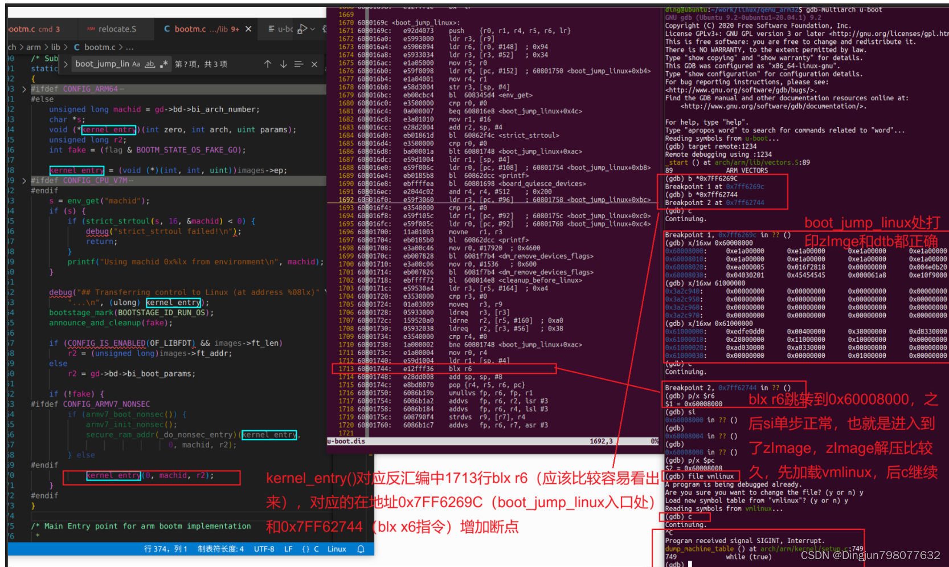
Task: Open line/column picker showing 行374列1
Action: [x=166, y=549]
